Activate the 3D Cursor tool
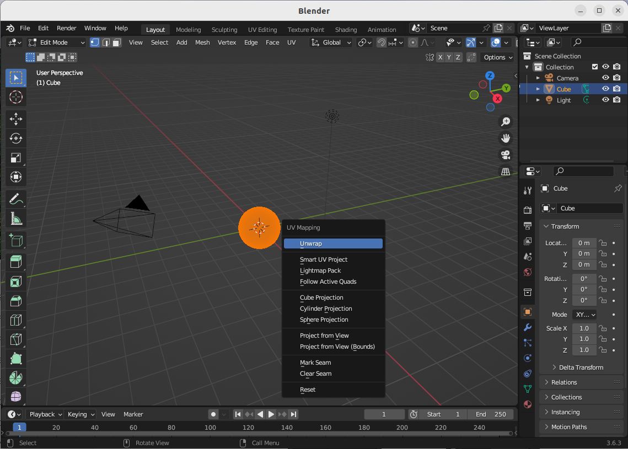 click(x=16, y=98)
